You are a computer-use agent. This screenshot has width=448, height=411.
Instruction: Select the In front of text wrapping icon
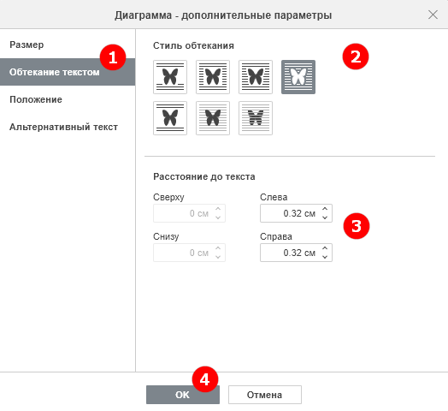pos(213,118)
